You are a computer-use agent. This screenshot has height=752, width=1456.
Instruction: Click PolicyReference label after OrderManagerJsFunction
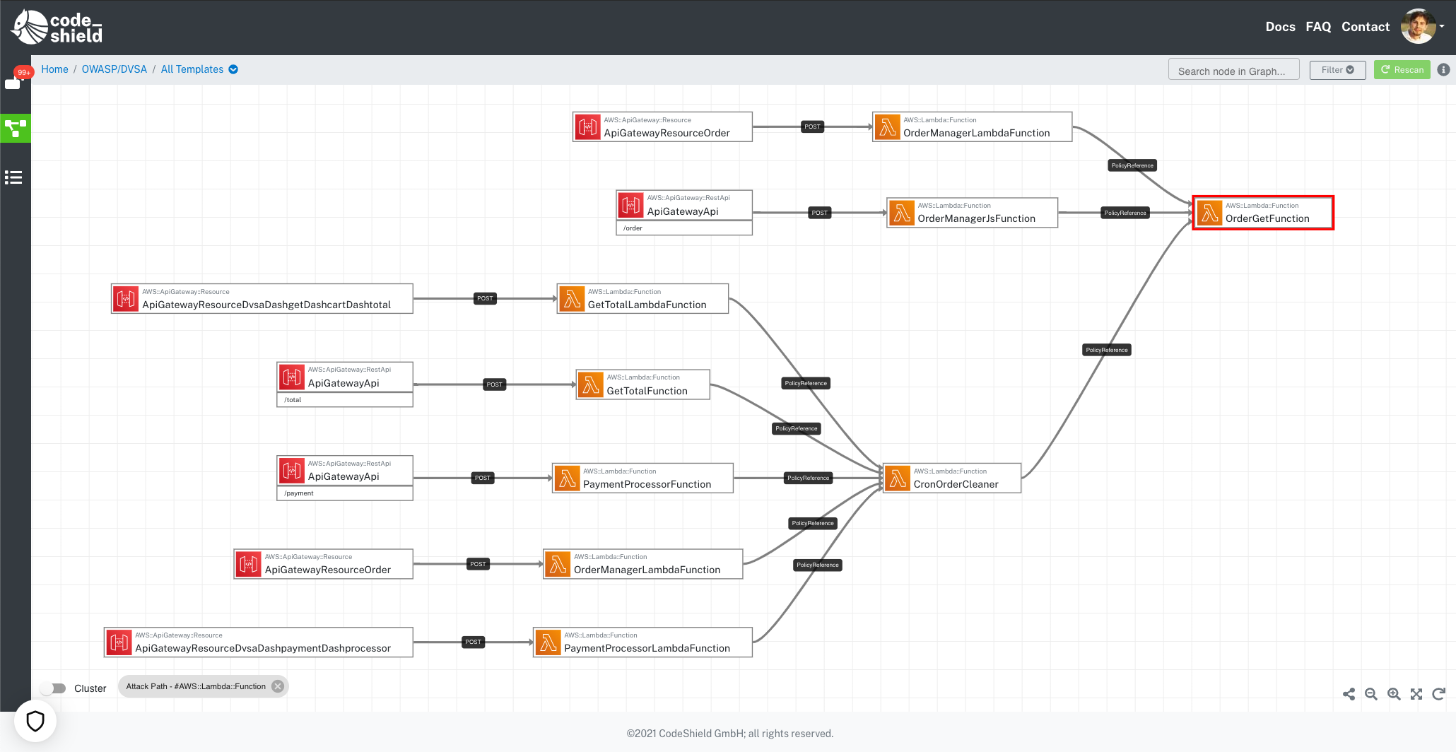1125,213
